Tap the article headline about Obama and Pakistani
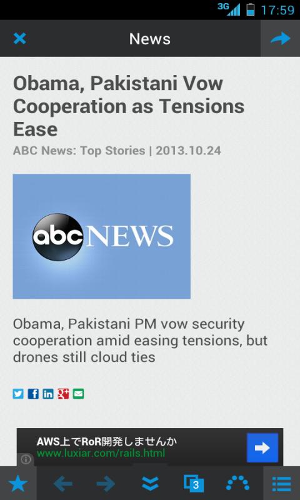This screenshot has width=300, height=500. pos(129,106)
